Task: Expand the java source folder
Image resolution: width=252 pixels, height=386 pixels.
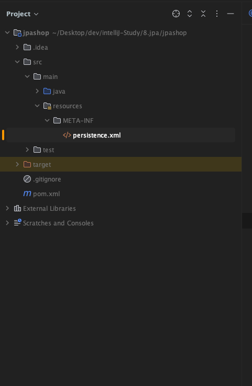Action: 37,91
